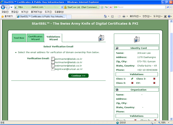Click the Forward navigation arrow

click(8, 7)
